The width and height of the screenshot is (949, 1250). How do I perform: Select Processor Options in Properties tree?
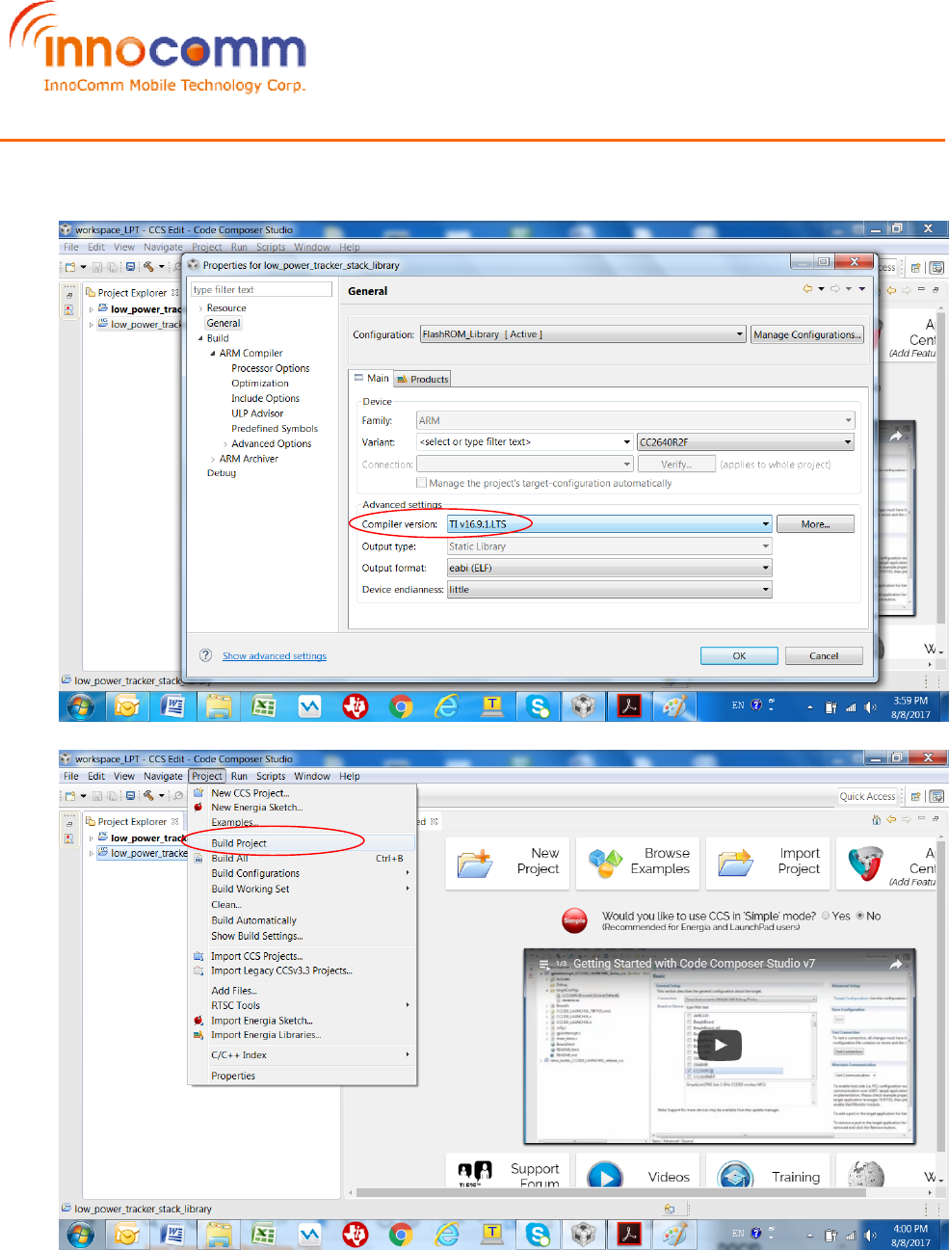click(x=271, y=368)
